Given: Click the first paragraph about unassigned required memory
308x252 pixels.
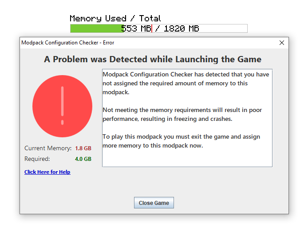Looking at the screenshot, I should [x=186, y=83].
